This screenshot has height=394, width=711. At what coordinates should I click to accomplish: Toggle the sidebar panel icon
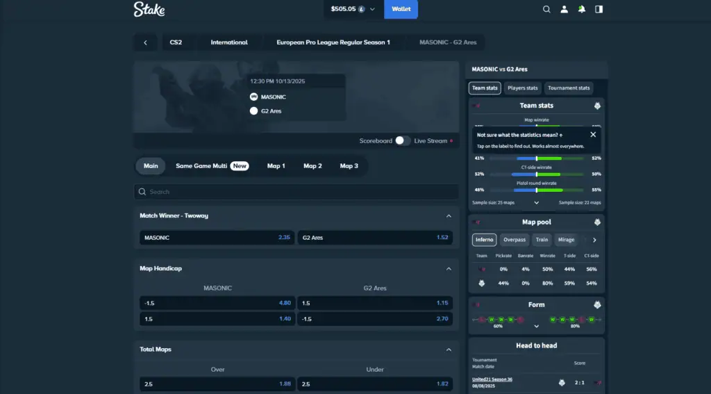coord(599,10)
